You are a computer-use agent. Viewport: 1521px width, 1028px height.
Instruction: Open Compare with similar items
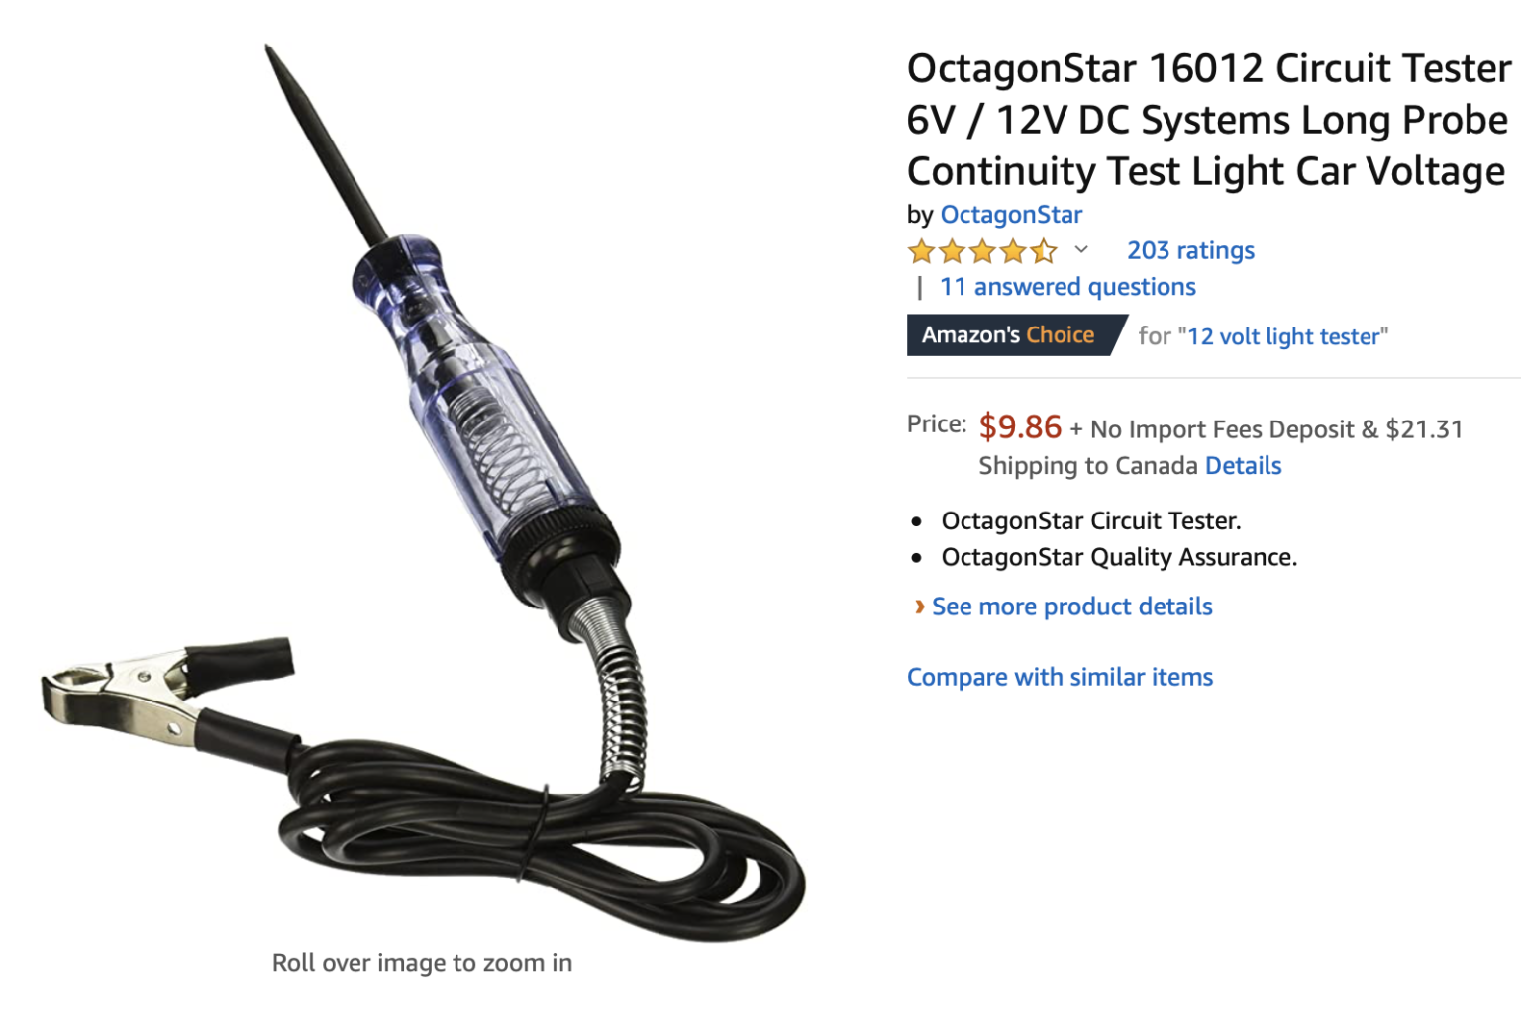(1060, 677)
